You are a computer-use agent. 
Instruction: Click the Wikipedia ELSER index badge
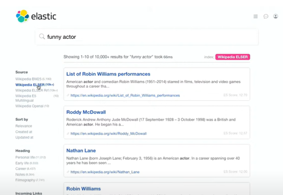coord(233,57)
